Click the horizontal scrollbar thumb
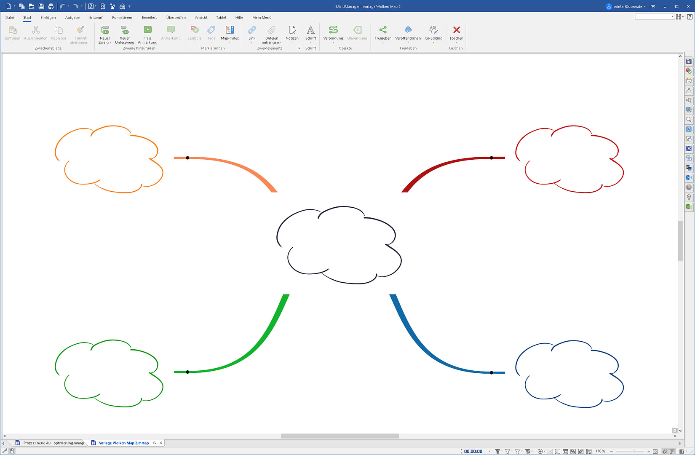 pos(340,436)
